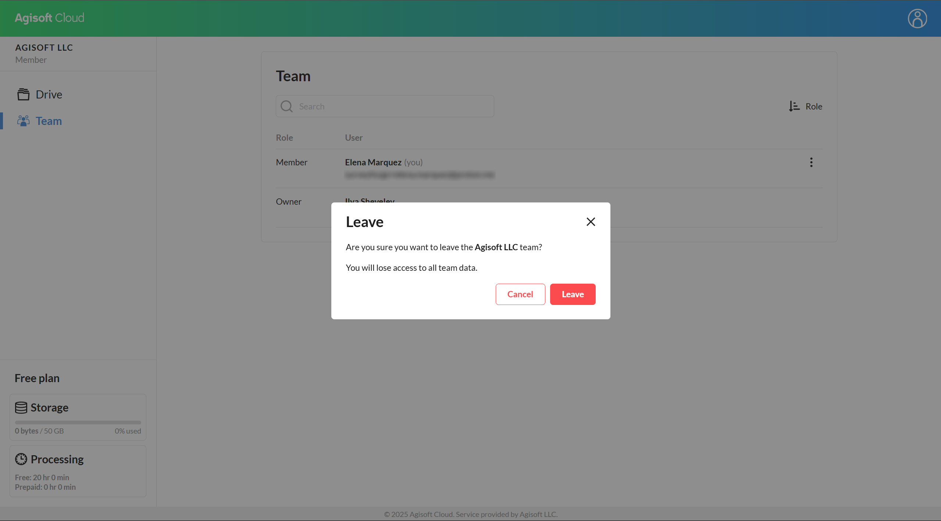Viewport: 941px width, 521px height.
Task: Click the Storage database icon
Action: click(x=21, y=407)
